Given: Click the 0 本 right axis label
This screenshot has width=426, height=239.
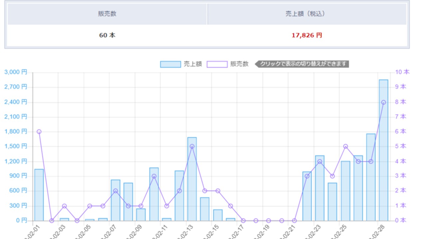Looking at the screenshot, I should click(x=401, y=220).
